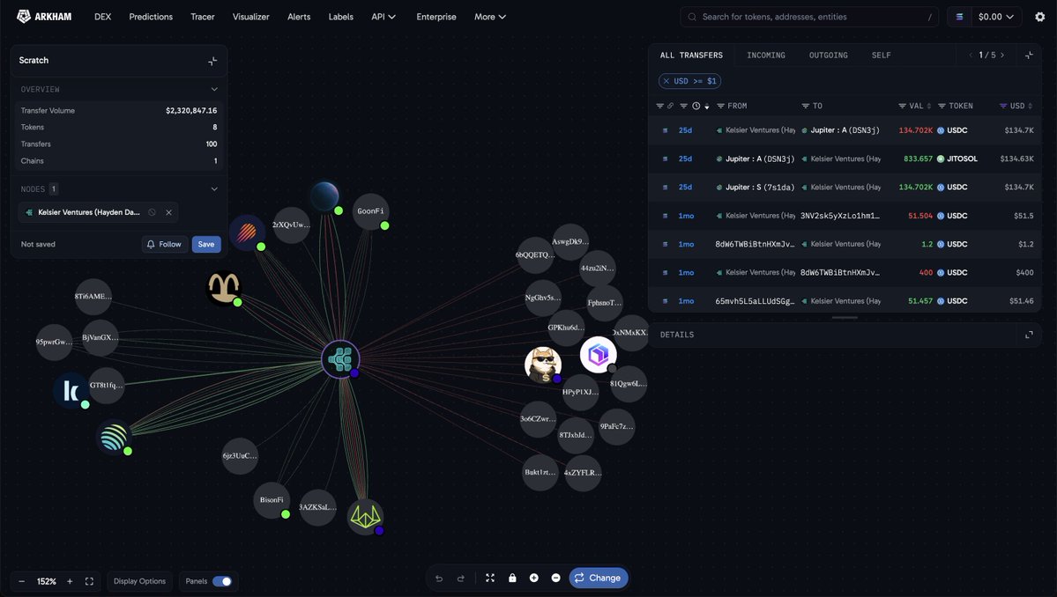The height and width of the screenshot is (597, 1057).
Task: Open the DEX menu item
Action: point(102,17)
